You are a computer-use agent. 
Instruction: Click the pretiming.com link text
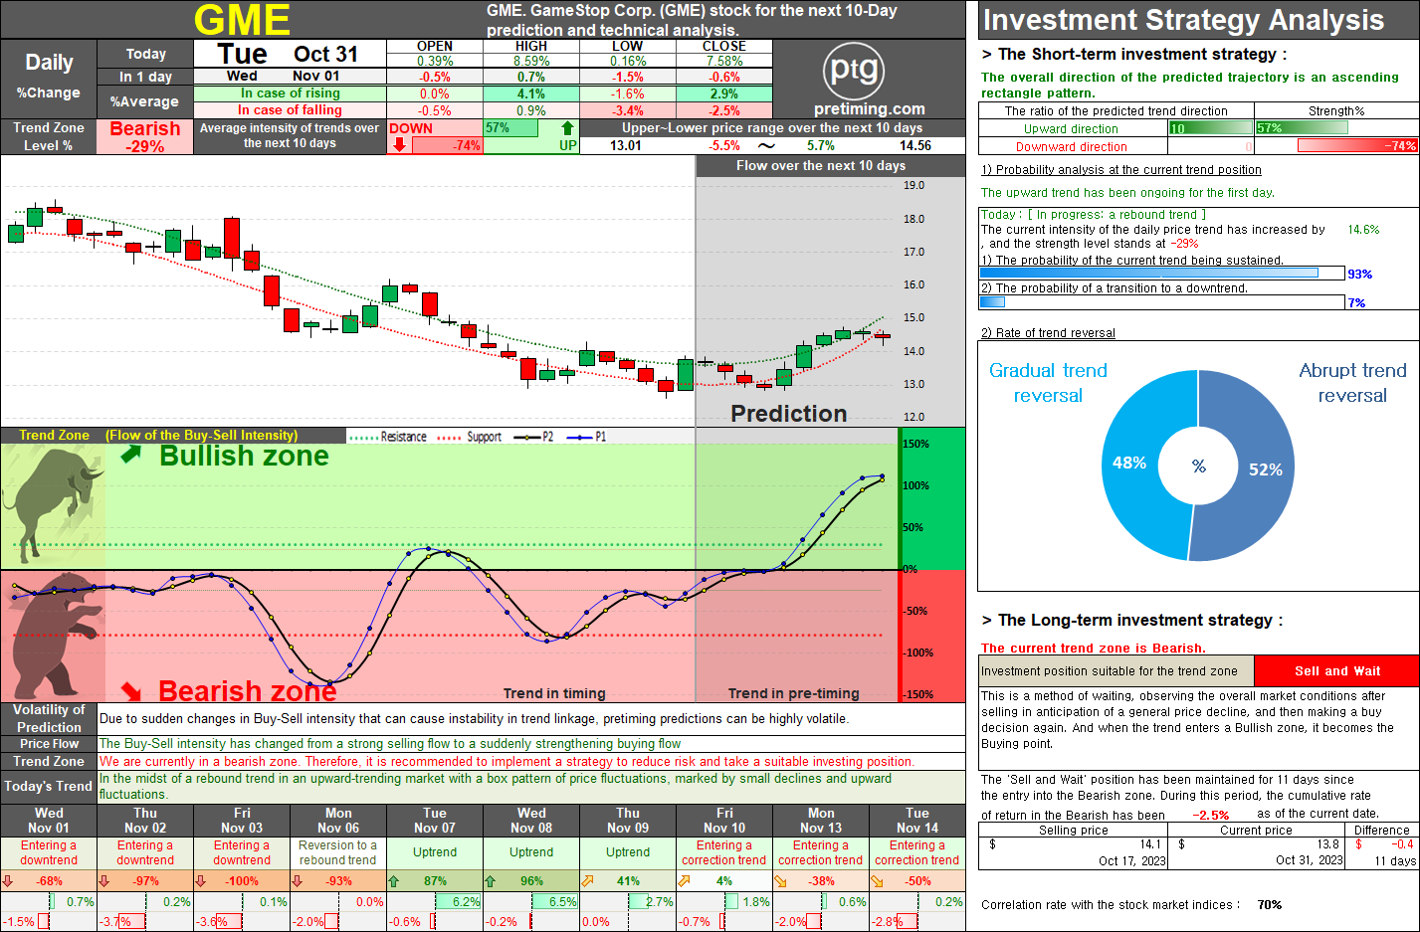[869, 109]
